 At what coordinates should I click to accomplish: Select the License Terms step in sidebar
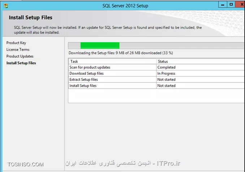point(18,50)
